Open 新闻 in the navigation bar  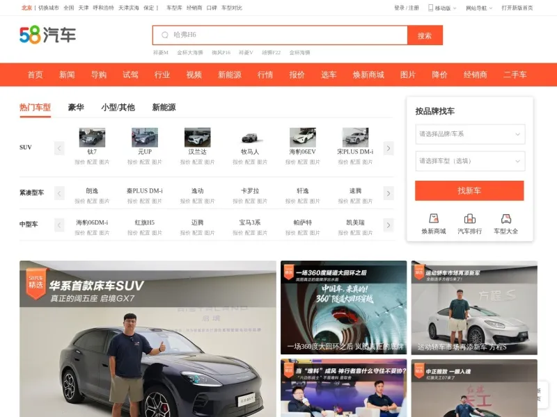pyautogui.click(x=67, y=75)
